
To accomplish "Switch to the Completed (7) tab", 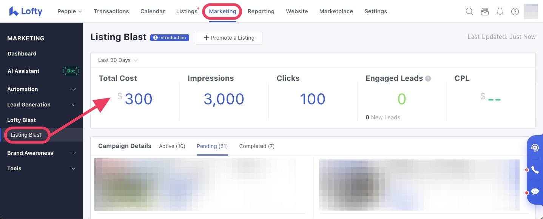I will coord(257,146).
